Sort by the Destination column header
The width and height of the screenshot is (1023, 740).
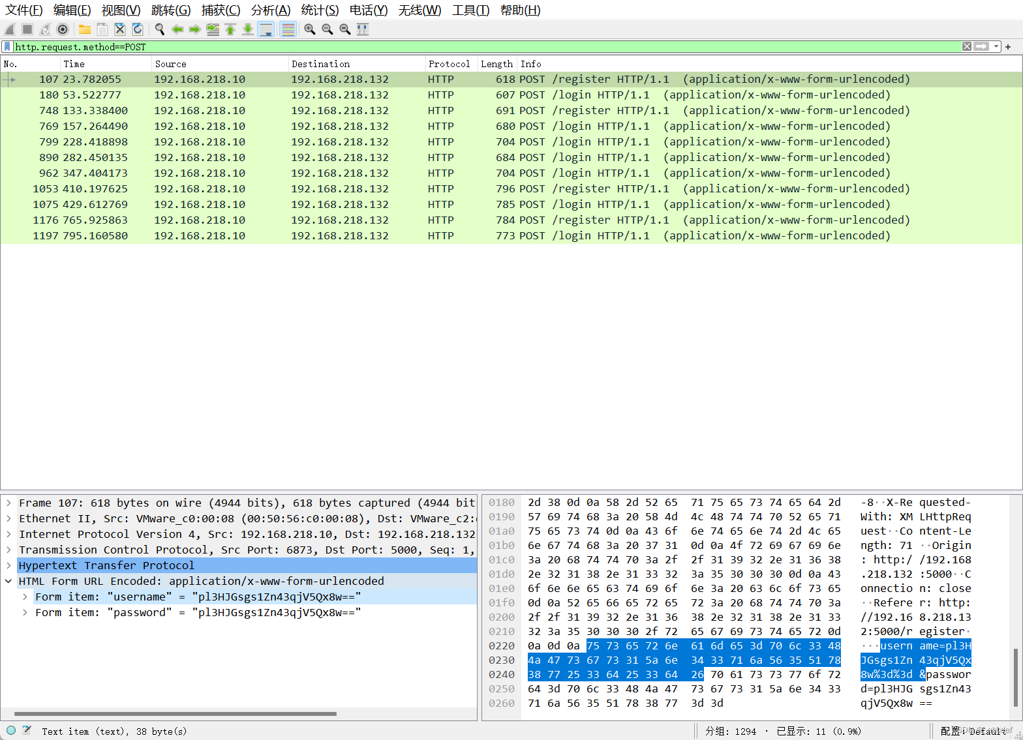[x=357, y=64]
